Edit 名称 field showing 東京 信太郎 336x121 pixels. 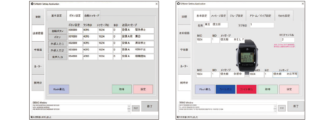tap(216, 25)
